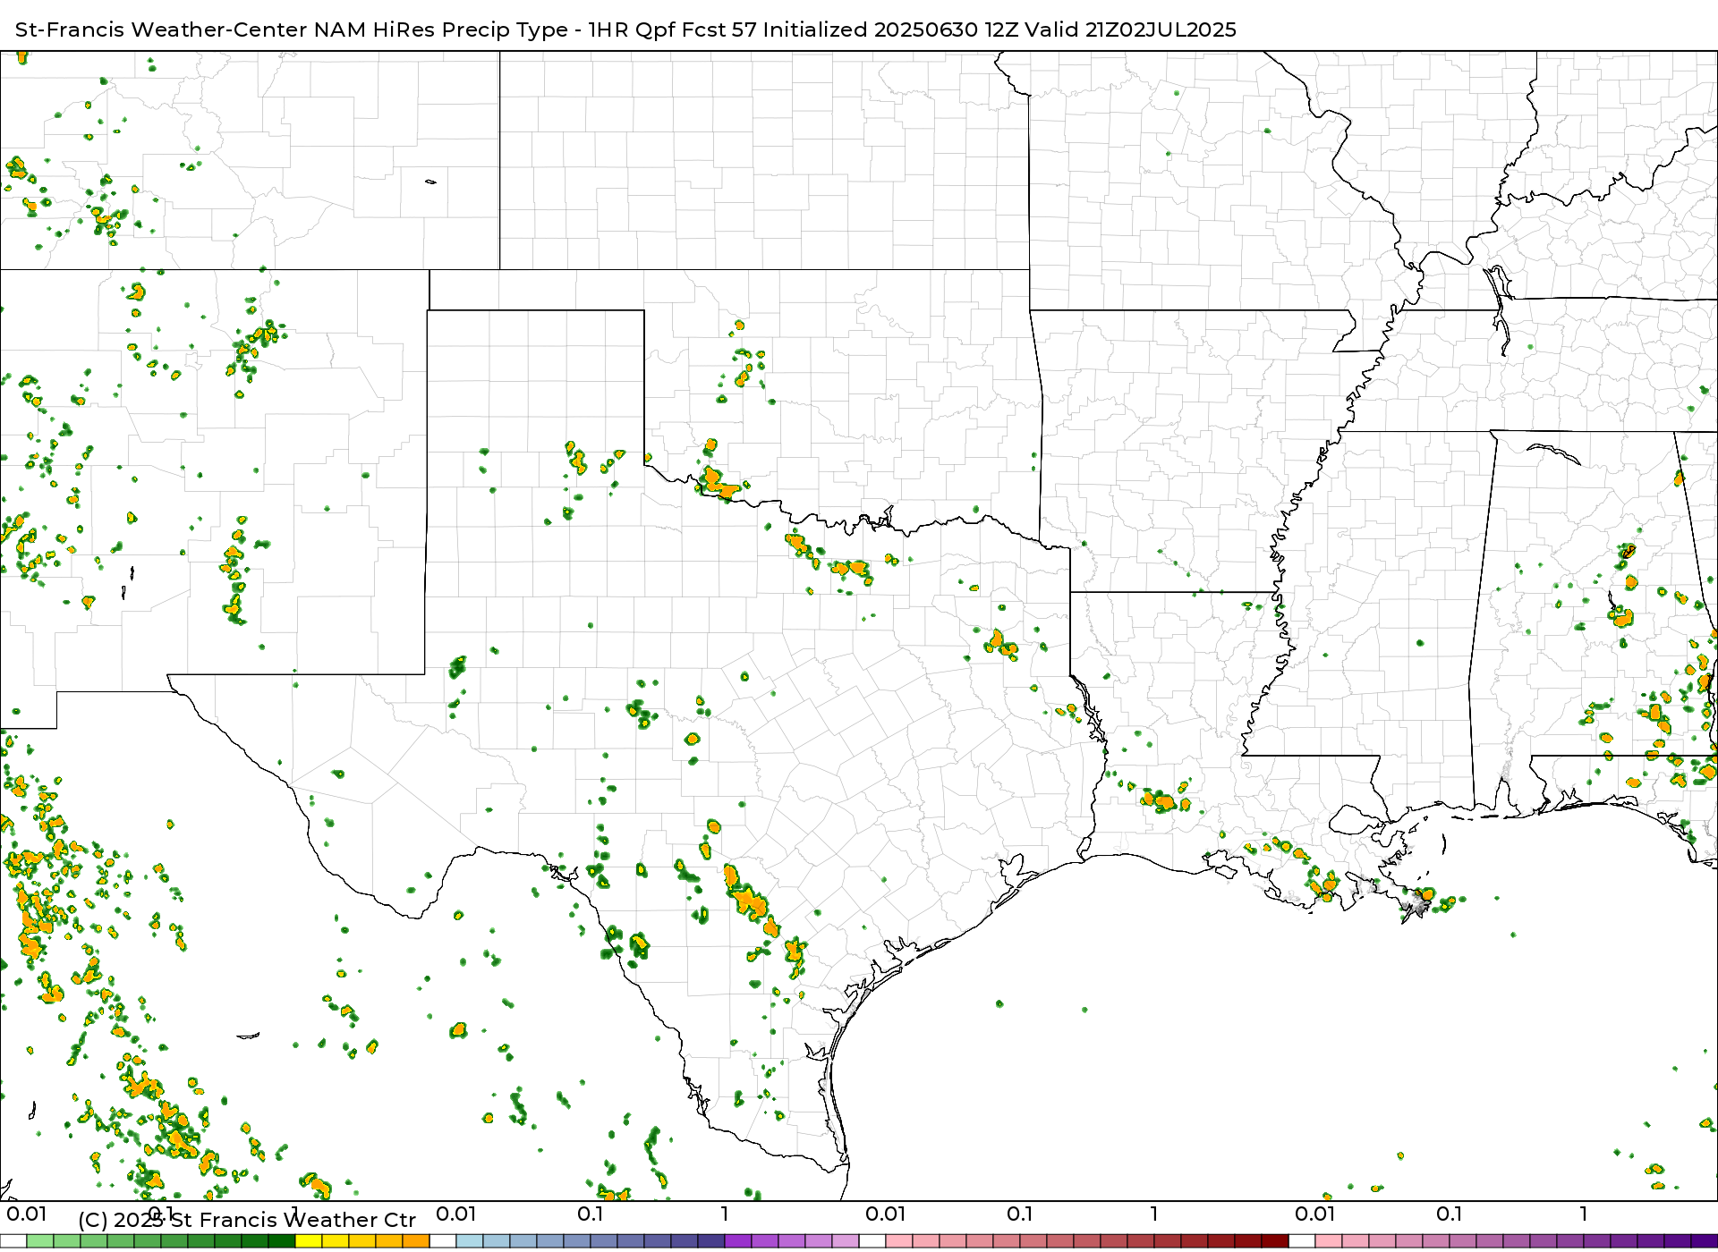
Task: Click the '0.01' label above the red scale
Action: pos(886,1214)
